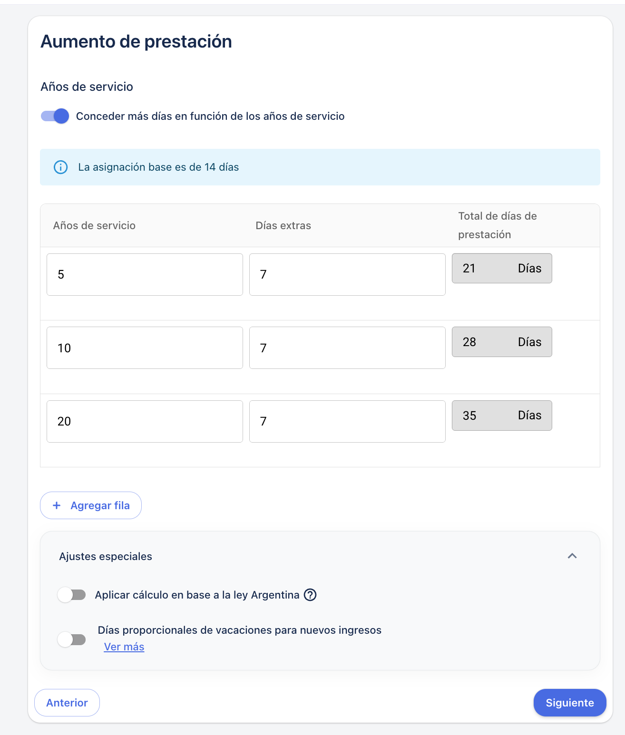The width and height of the screenshot is (625, 735).
Task: Edit the Días extras field in the second row
Action: click(x=347, y=348)
